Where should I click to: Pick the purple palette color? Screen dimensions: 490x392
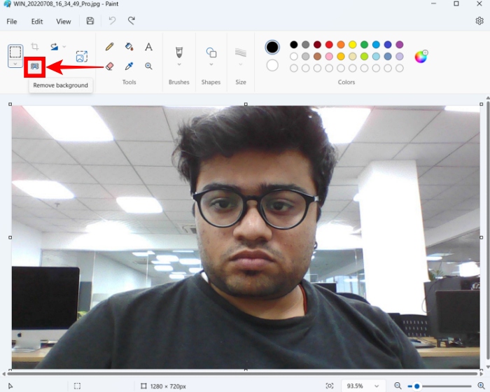coord(400,45)
